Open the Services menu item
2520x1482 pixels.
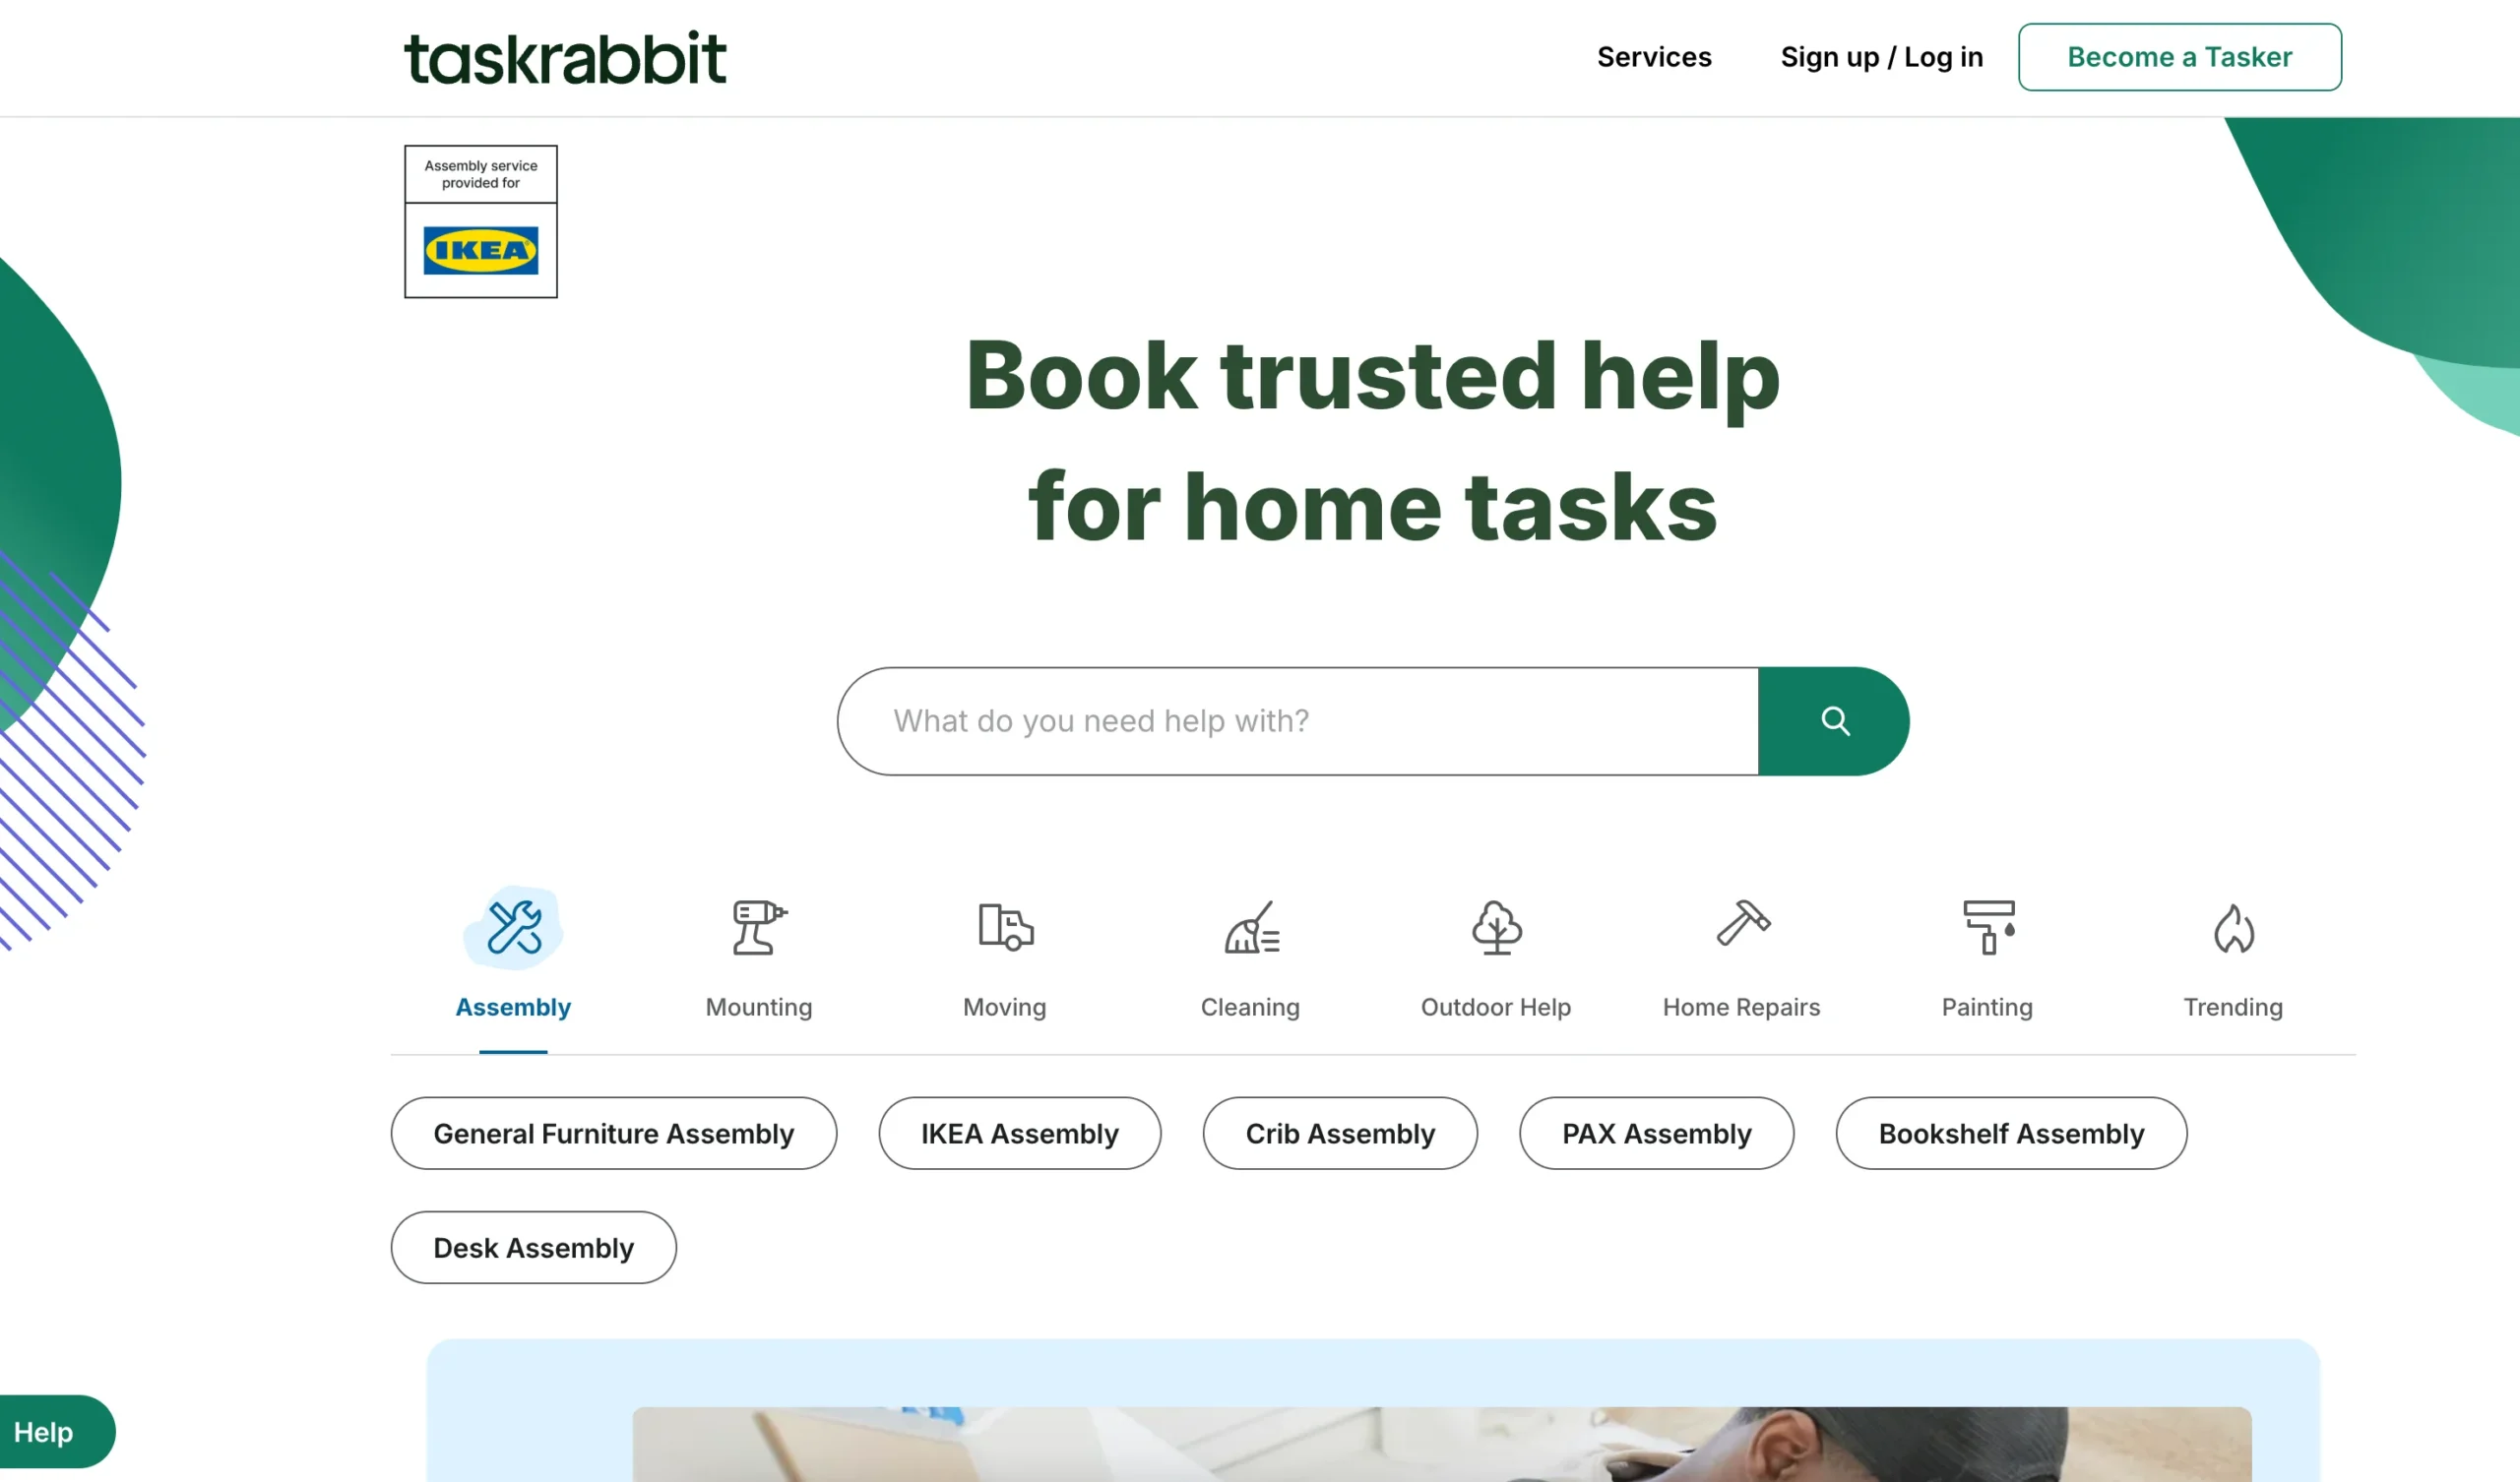(1654, 56)
